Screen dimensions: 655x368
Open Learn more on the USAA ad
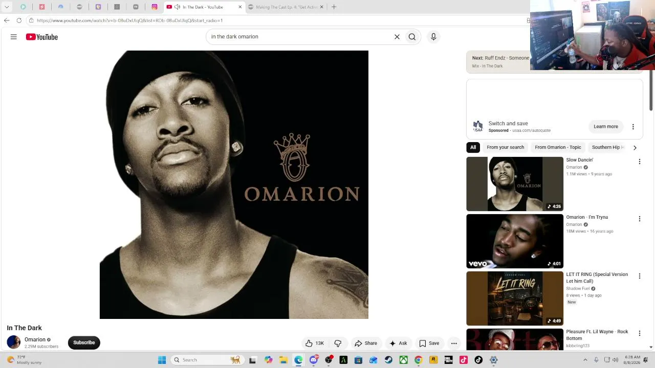606,127
